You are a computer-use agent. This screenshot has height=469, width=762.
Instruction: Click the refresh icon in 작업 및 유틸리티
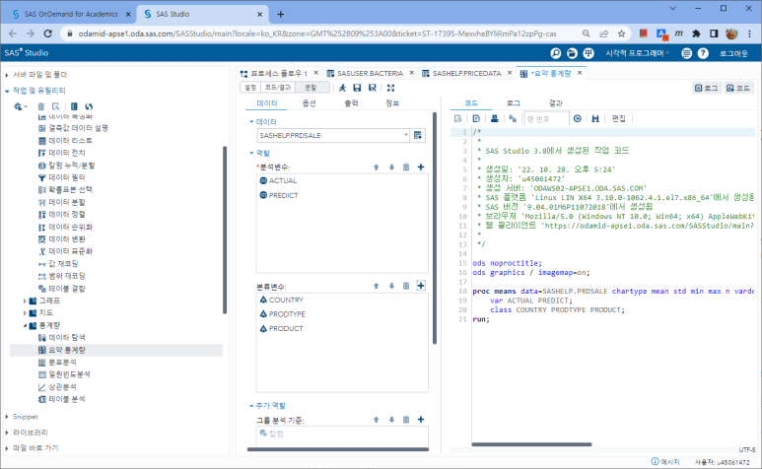89,106
